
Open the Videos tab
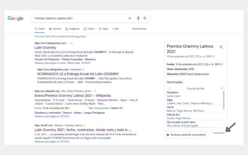(89, 29)
